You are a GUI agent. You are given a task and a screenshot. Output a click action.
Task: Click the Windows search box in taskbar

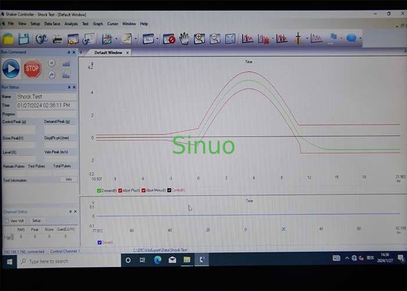coord(64,261)
